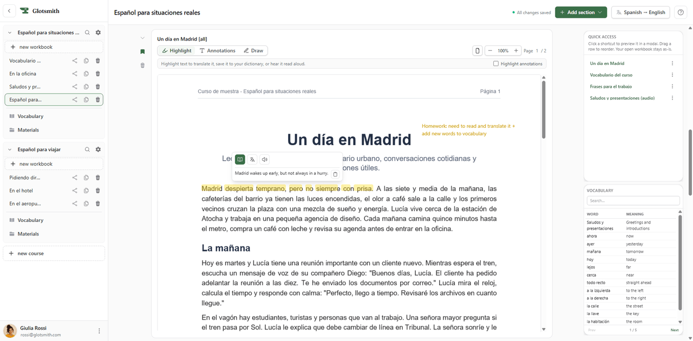This screenshot has height=341, width=693.
Task: Click the translate icon in the popup
Action: click(x=252, y=159)
